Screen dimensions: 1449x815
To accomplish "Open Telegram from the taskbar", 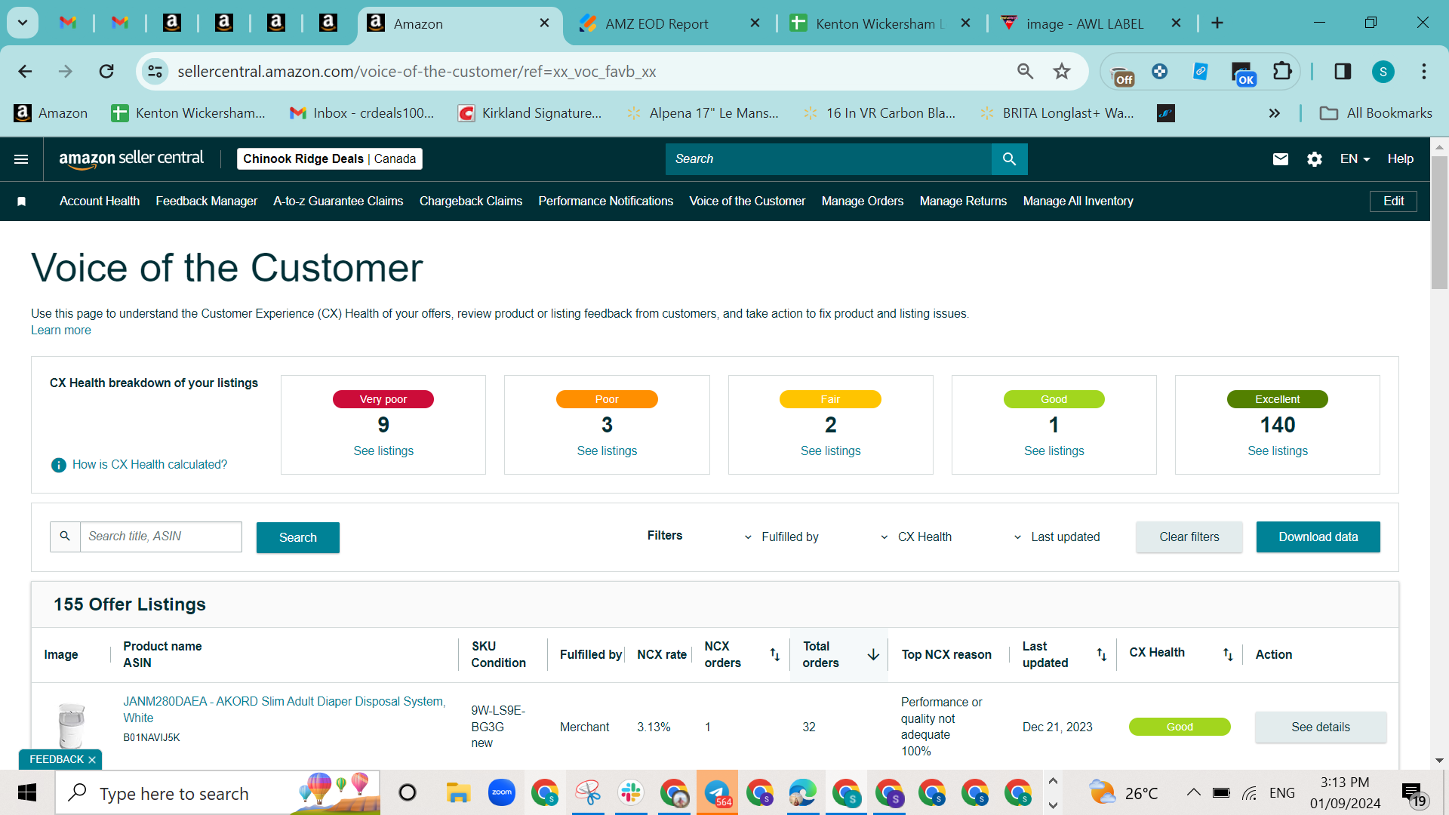I will point(717,793).
